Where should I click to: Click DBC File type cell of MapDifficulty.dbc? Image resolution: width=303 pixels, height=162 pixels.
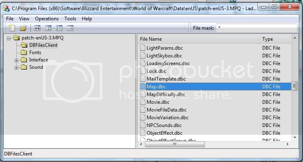271,94
